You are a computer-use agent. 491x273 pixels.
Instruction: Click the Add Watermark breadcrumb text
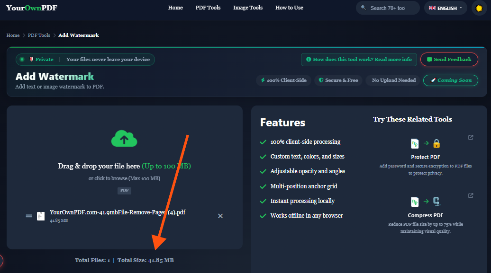79,35
